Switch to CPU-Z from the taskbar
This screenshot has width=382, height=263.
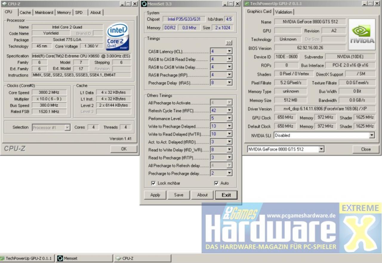point(143,258)
